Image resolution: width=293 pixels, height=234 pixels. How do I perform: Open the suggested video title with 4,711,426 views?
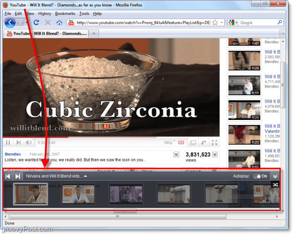tap(272, 77)
